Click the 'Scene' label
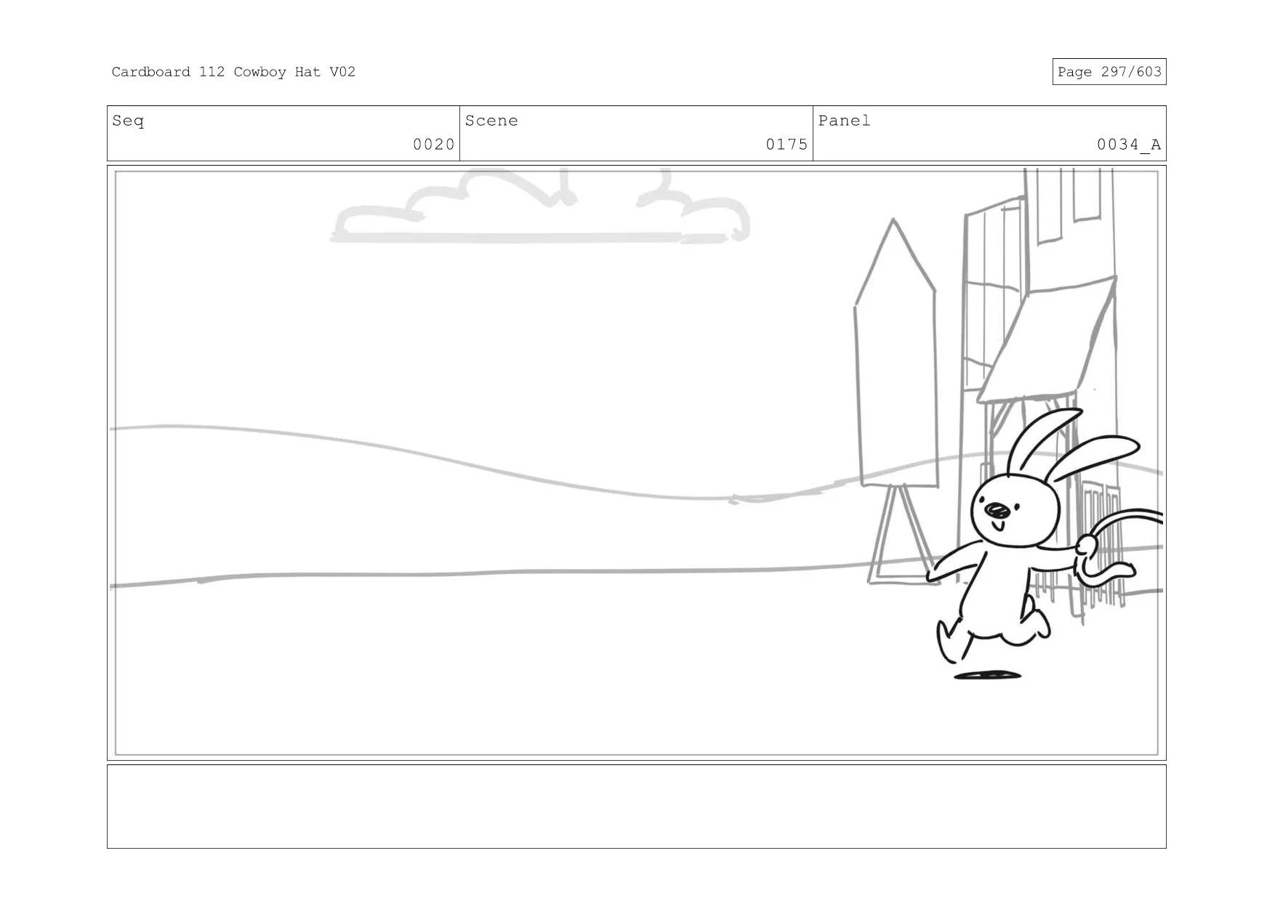This screenshot has width=1275, height=901. click(x=491, y=121)
